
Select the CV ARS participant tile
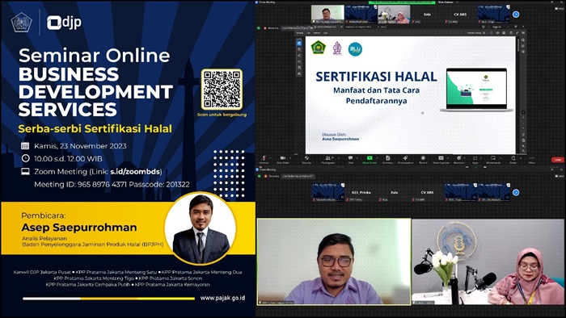[460, 15]
